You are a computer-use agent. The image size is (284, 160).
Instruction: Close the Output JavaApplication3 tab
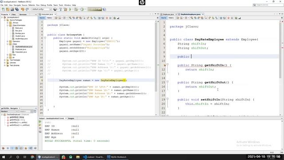(x=66, y=119)
